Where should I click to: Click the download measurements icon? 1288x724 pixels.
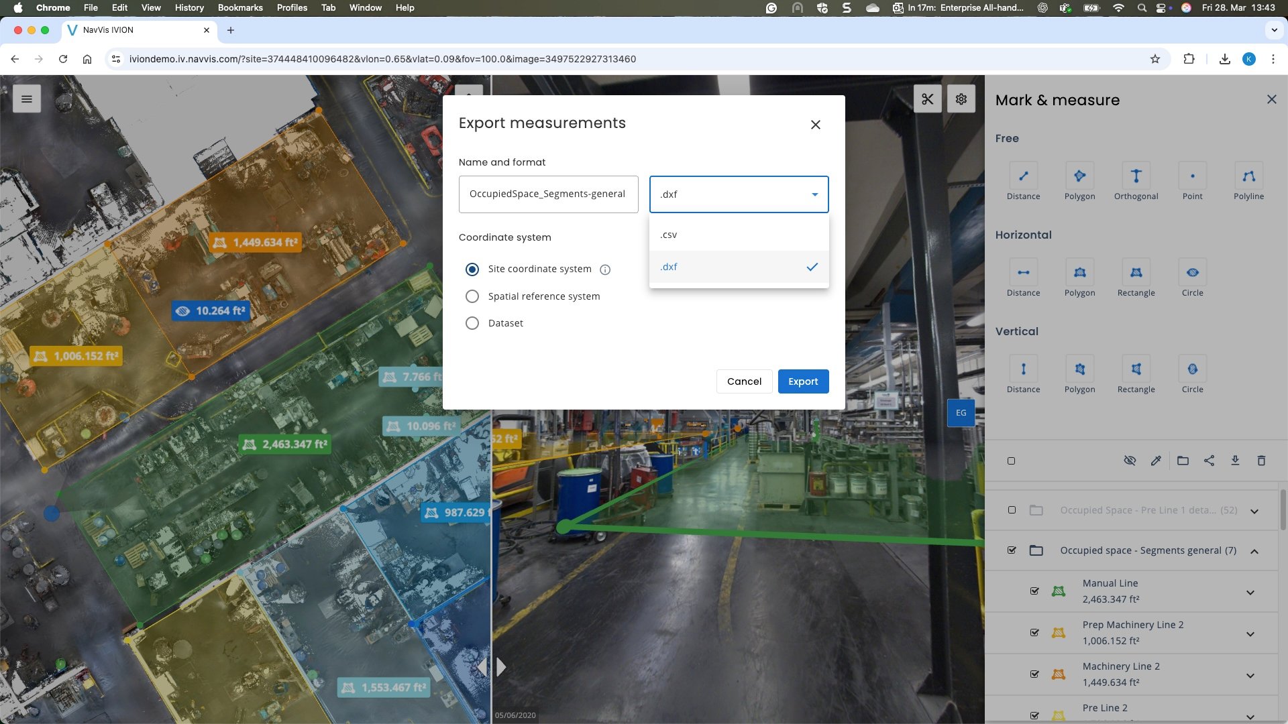click(x=1235, y=461)
